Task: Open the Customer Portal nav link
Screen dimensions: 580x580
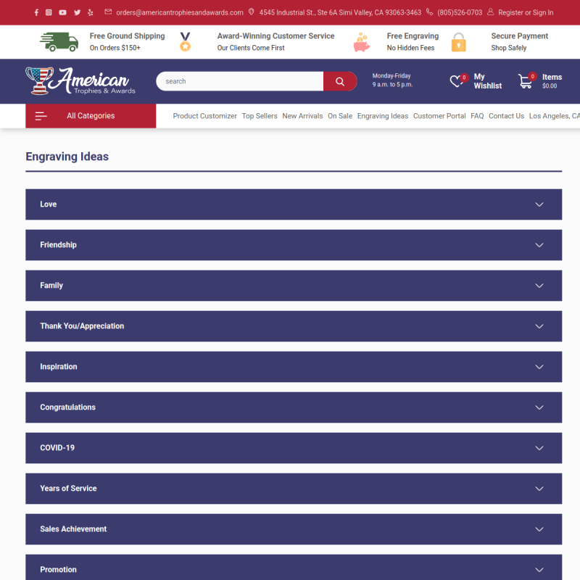Action: click(439, 116)
